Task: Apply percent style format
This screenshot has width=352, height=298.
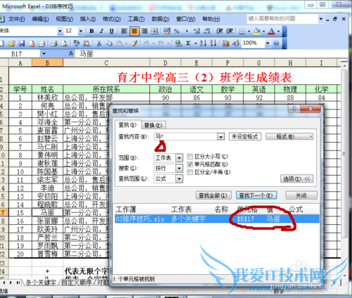Action: pyautogui.click(x=177, y=31)
